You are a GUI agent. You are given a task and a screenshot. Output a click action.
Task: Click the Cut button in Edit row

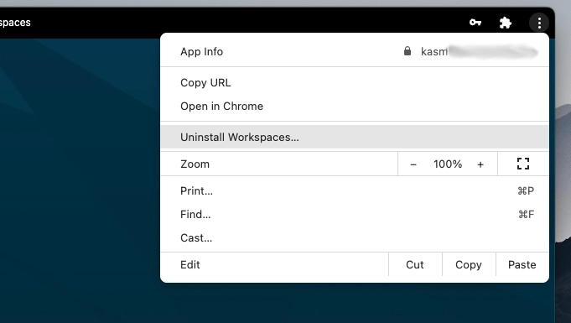pyautogui.click(x=415, y=264)
